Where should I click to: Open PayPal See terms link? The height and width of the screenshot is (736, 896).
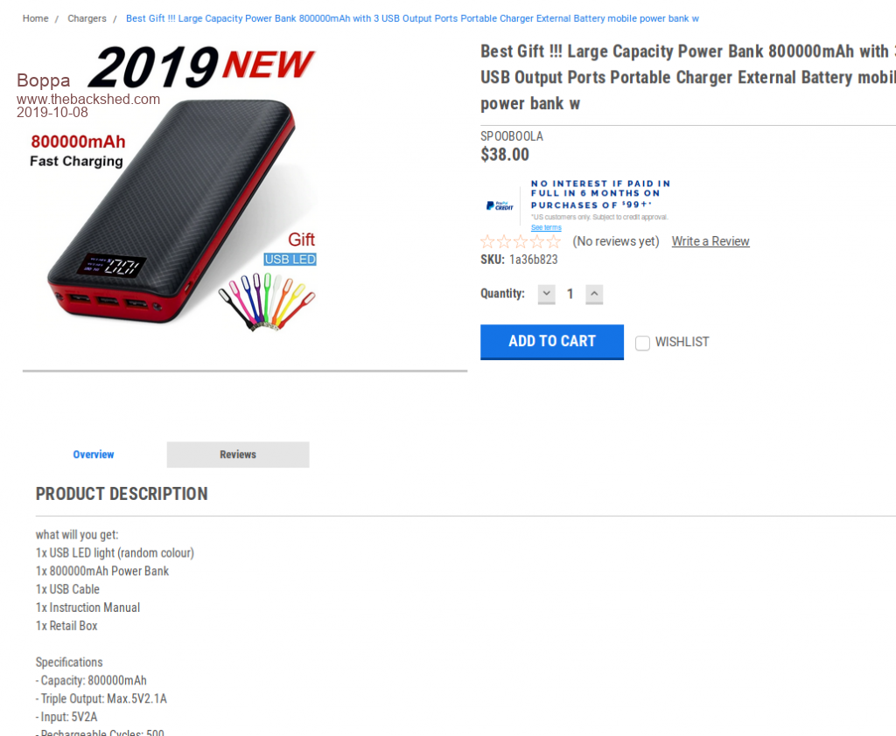(546, 227)
